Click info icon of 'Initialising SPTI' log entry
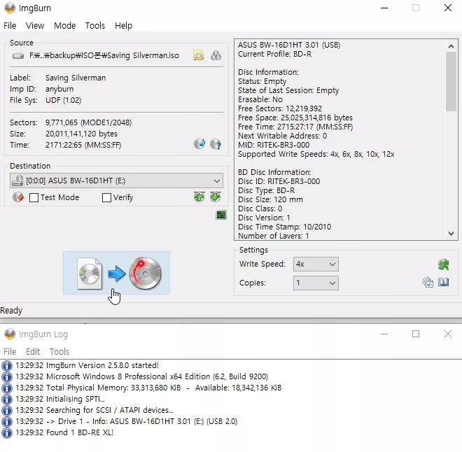 7,399
